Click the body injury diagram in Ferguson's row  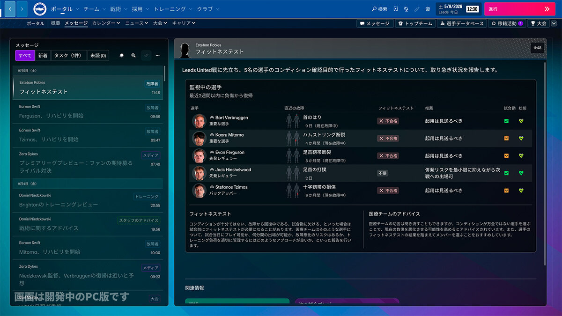tap(293, 156)
